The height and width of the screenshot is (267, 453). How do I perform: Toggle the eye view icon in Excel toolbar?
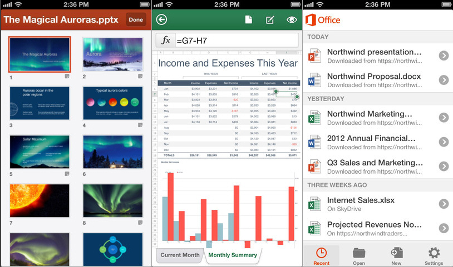(x=292, y=19)
